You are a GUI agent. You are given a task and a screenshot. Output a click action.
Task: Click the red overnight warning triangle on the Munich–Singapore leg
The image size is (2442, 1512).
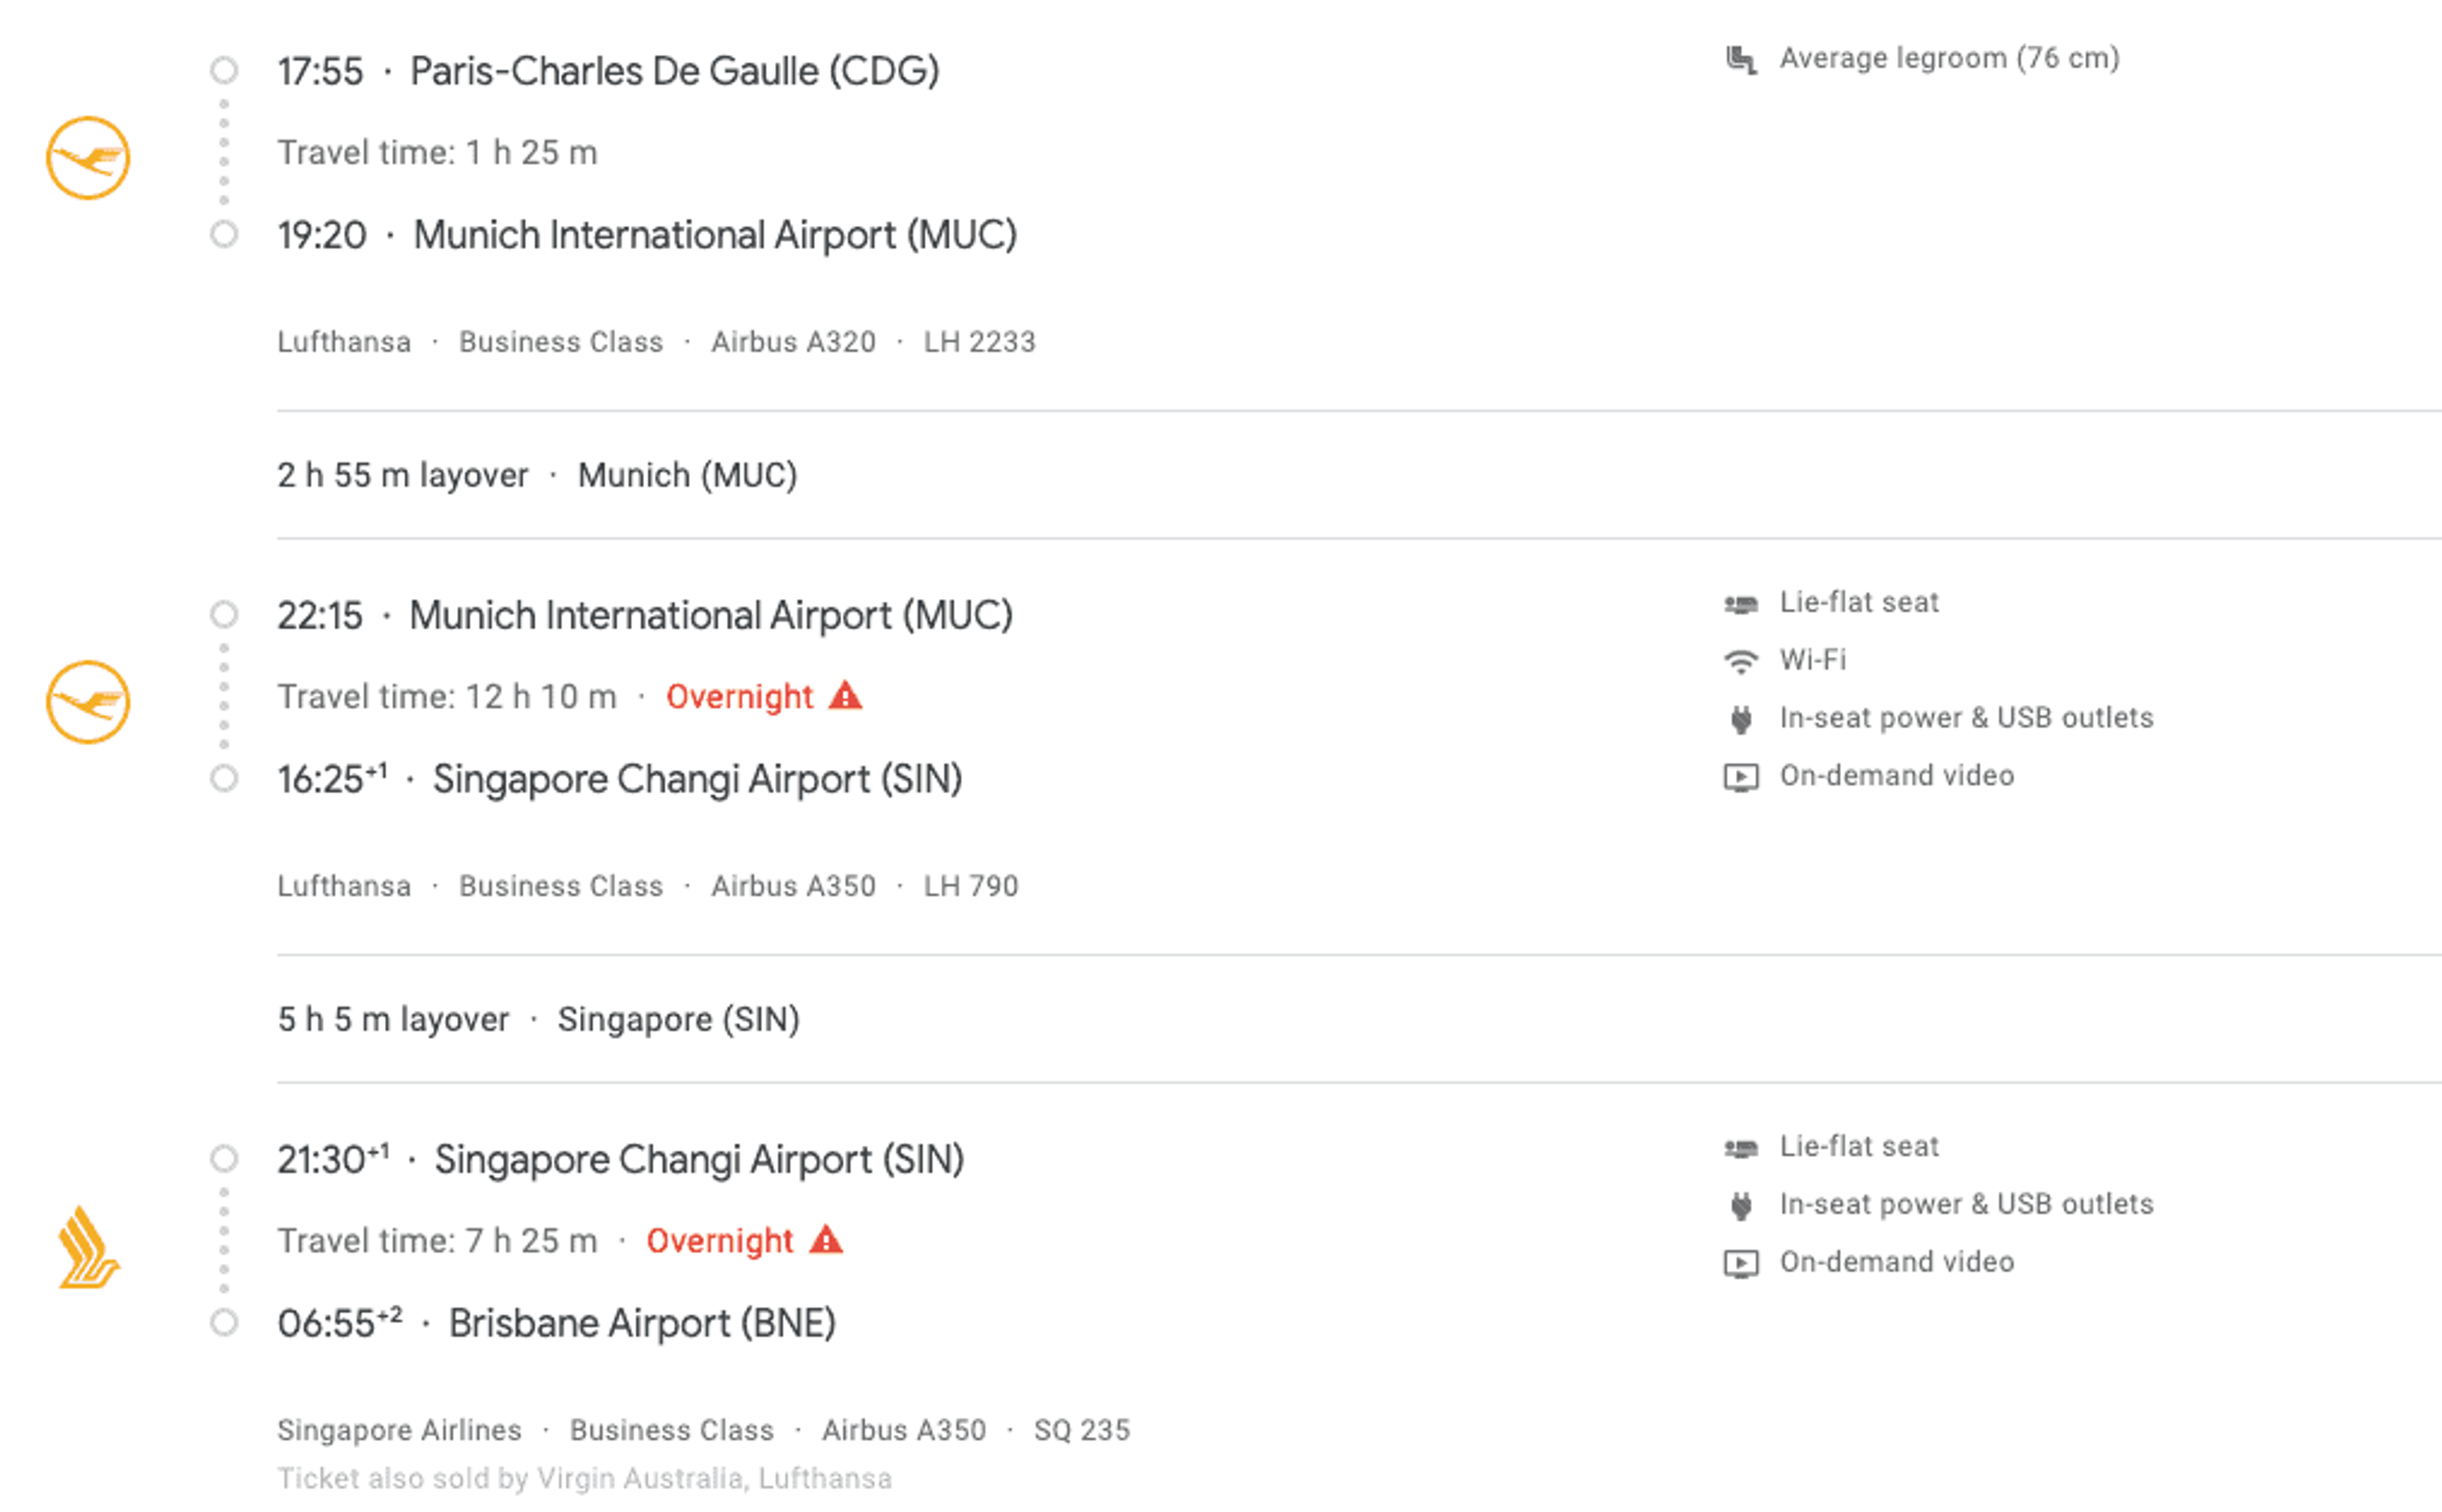tap(845, 695)
